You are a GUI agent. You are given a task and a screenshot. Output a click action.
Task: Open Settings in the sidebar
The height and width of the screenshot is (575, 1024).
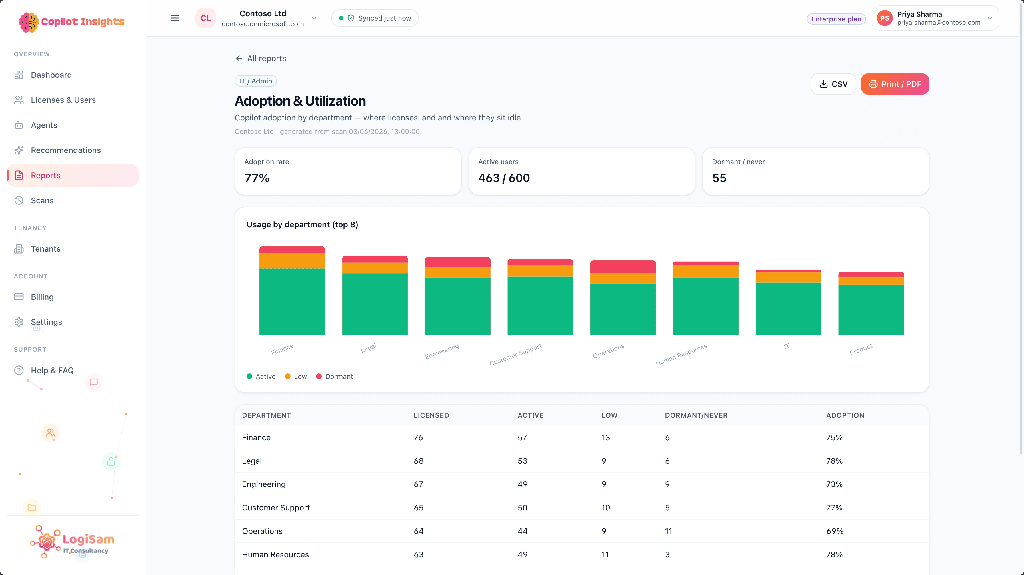[73, 322]
